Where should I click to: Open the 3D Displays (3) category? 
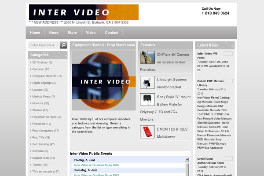[42, 62]
